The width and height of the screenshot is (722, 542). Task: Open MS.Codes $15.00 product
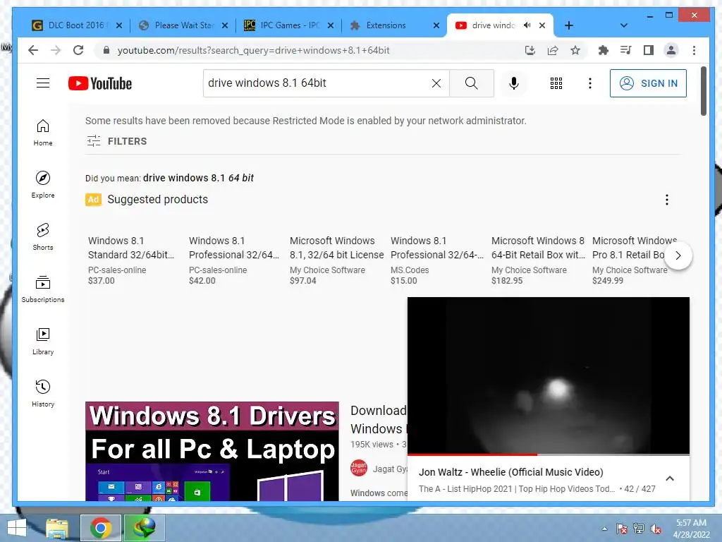pos(437,260)
